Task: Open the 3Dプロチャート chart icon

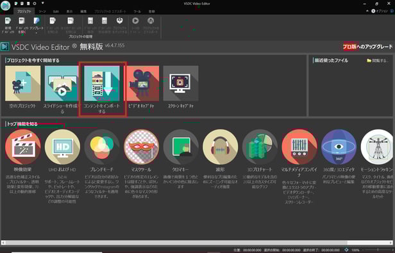Action: [260, 147]
